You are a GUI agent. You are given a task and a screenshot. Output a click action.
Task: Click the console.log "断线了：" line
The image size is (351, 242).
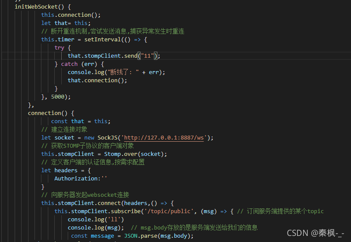pos(116,72)
